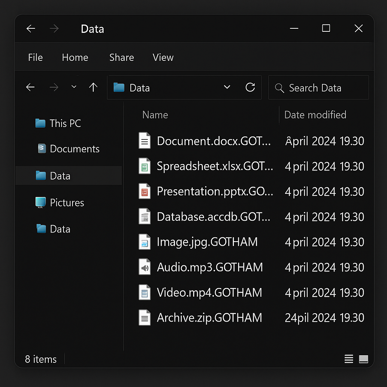Select Pictures in the navigation pane
The height and width of the screenshot is (387, 387).
tap(67, 203)
